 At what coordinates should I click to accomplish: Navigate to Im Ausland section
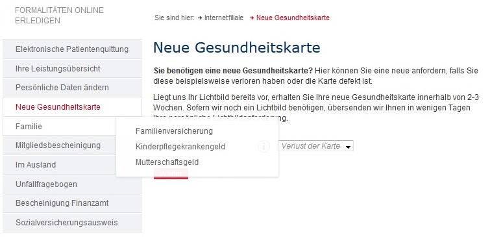[59, 165]
